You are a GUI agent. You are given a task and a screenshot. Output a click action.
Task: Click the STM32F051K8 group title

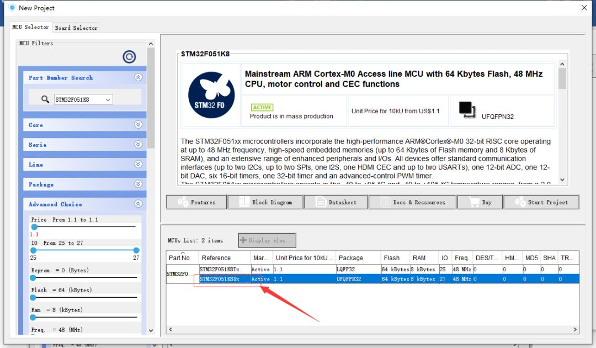(x=205, y=54)
